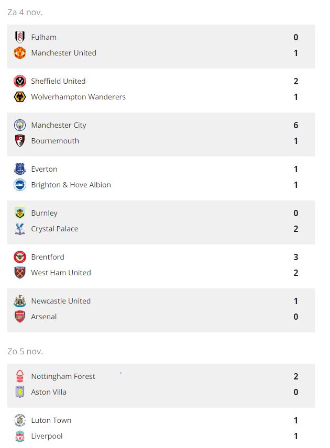The width and height of the screenshot is (330, 448).
Task: Click the Wolverhampton Wanderers wolf logo
Action: [20, 97]
